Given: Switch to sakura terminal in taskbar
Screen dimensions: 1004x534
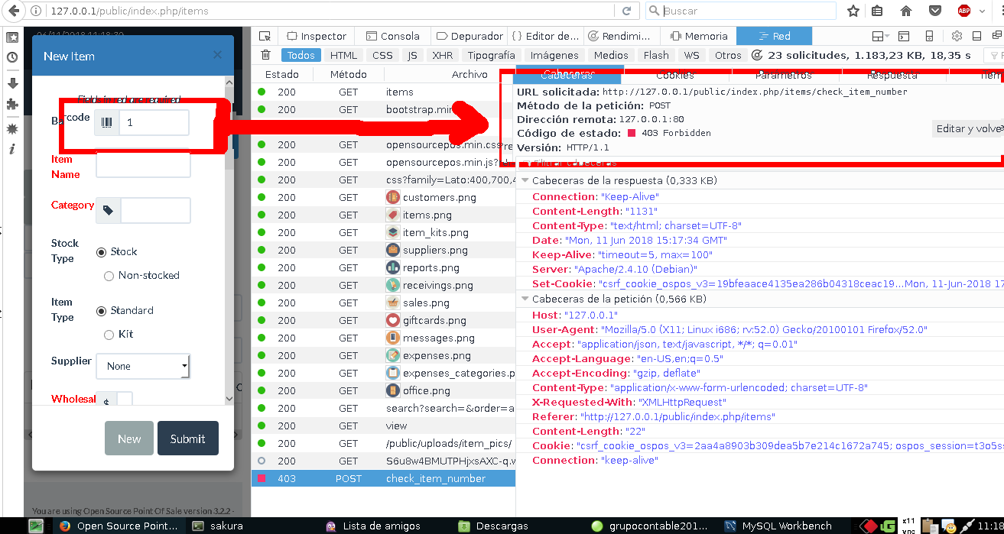Looking at the screenshot, I should (218, 526).
